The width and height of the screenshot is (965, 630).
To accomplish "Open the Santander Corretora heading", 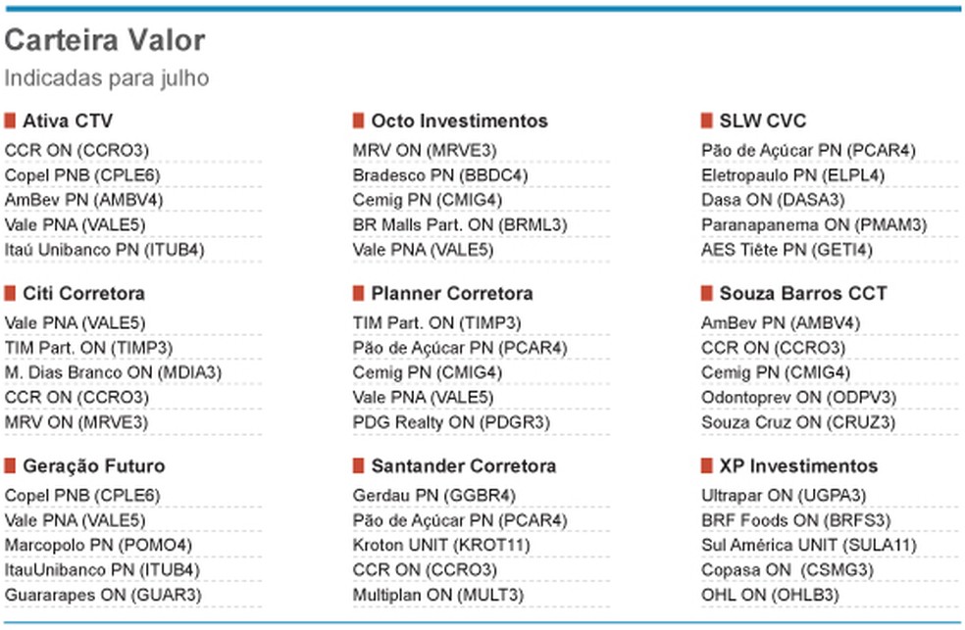I will pyautogui.click(x=464, y=466).
